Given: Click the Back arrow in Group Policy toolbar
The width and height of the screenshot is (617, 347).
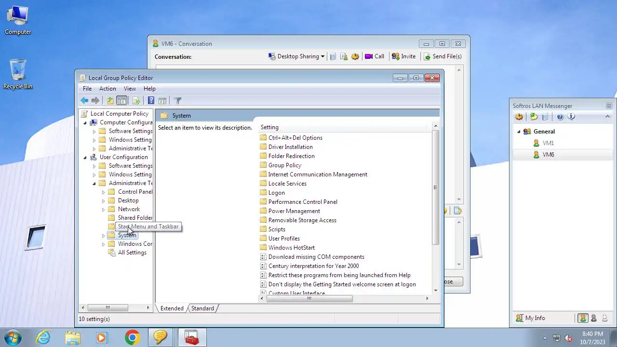Looking at the screenshot, I should click(84, 100).
